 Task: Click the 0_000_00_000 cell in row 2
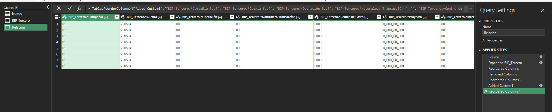click(411, 30)
